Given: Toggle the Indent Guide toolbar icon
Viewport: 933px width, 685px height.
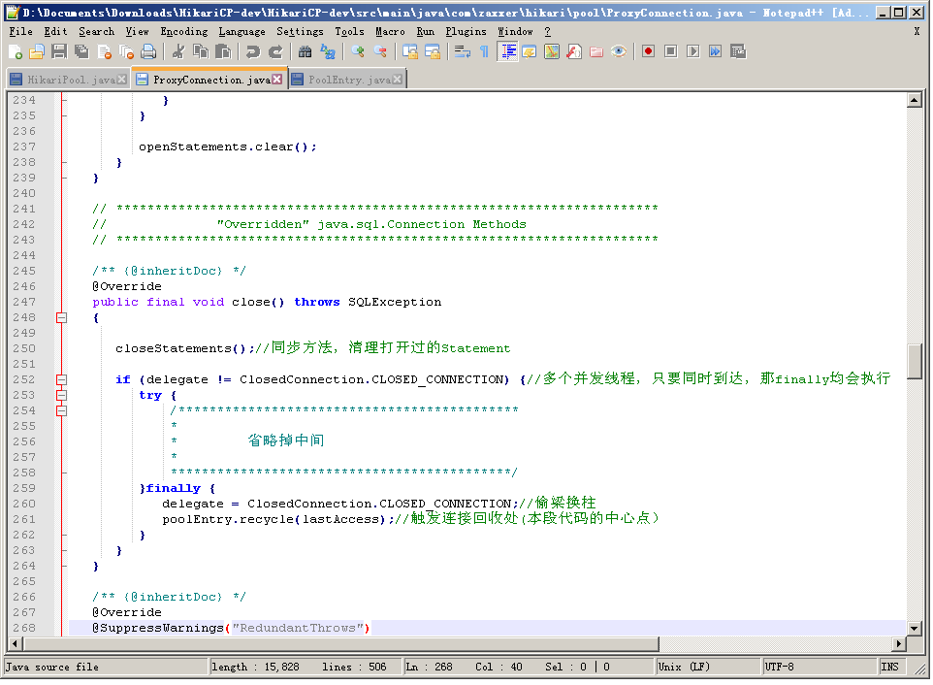Looking at the screenshot, I should coord(507,52).
